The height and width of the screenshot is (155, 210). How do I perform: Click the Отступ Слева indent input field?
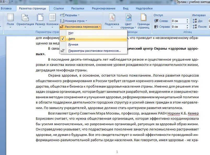[178, 21]
